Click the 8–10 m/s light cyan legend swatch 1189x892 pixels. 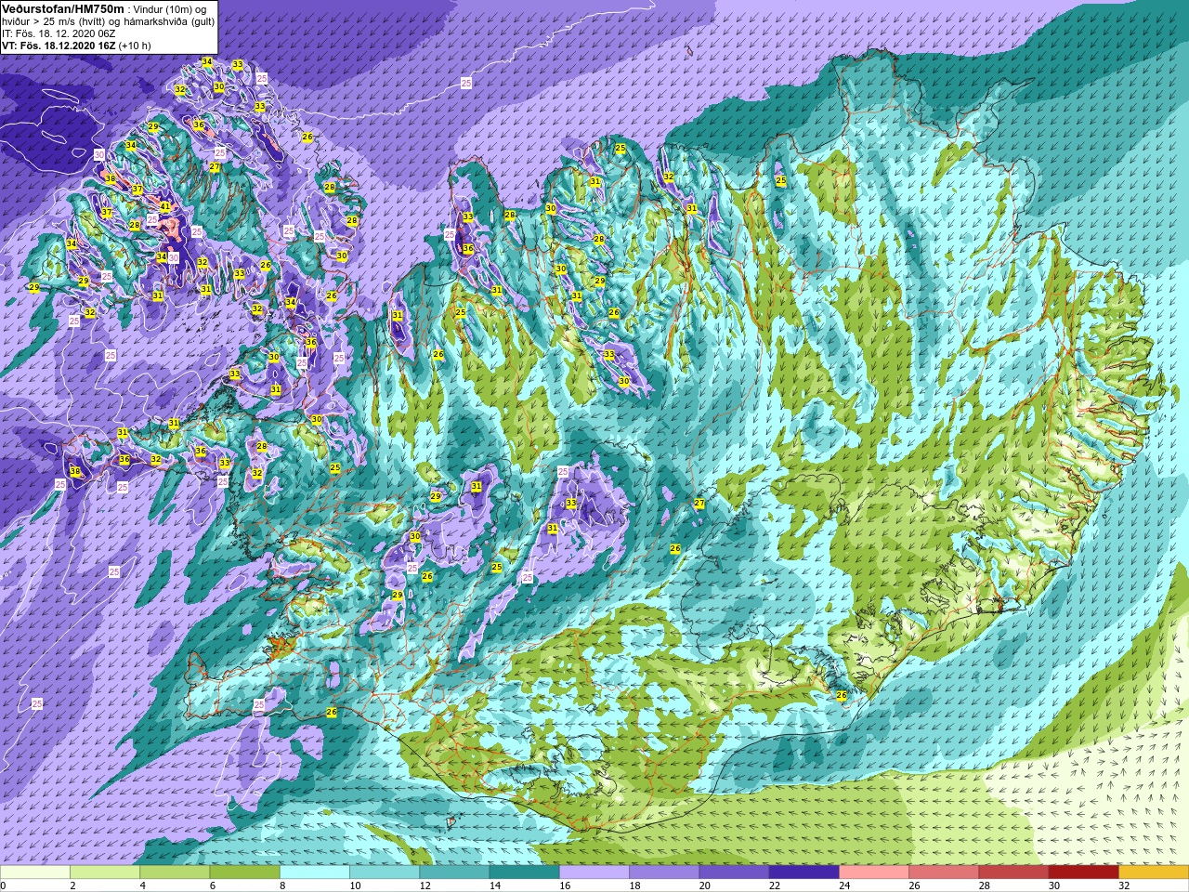(x=315, y=872)
